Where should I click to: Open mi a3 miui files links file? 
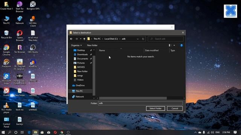(x=33, y=36)
